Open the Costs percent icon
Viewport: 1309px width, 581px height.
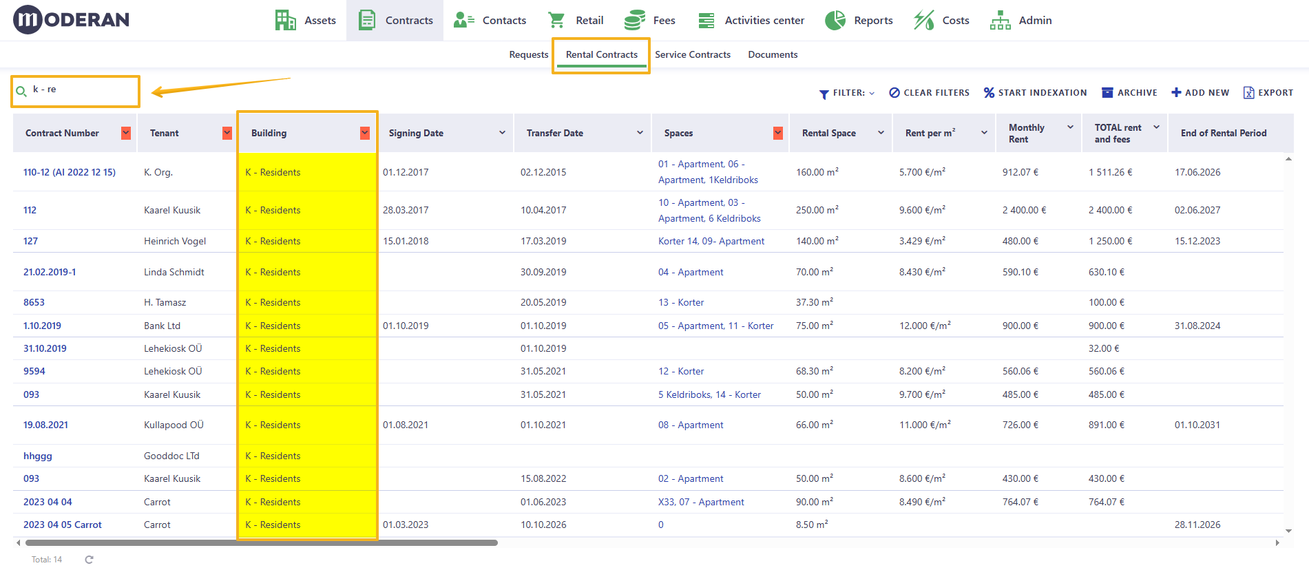(x=924, y=21)
